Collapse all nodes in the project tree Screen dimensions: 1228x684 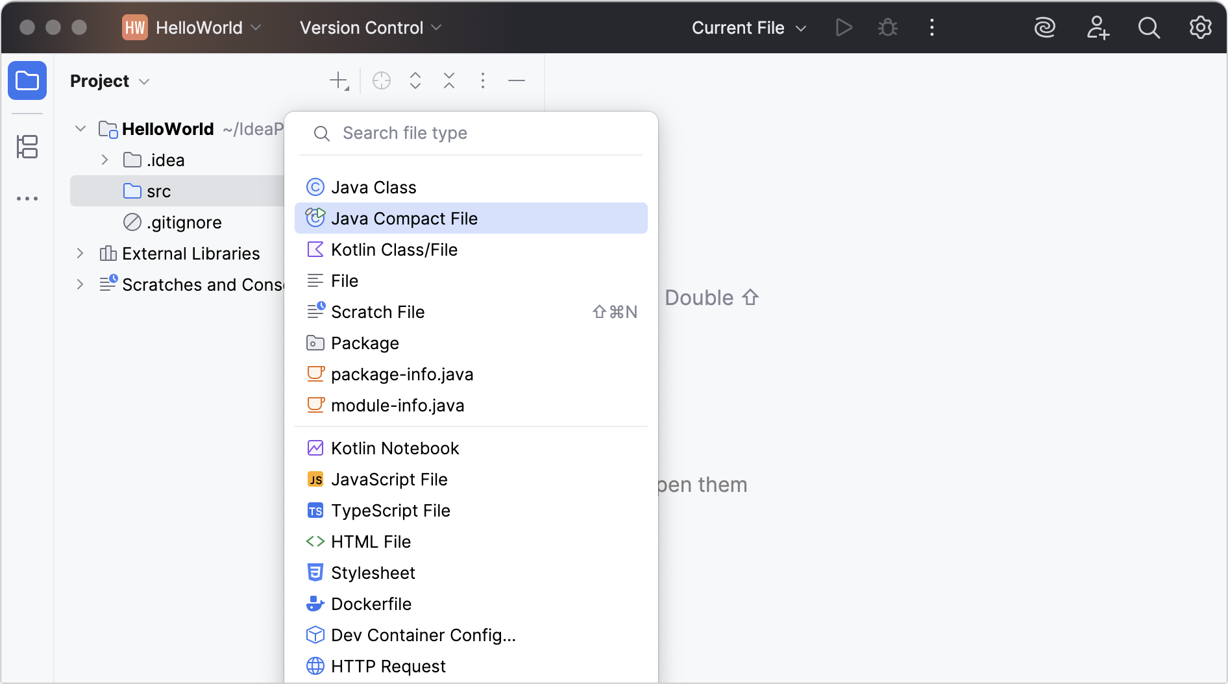point(448,80)
